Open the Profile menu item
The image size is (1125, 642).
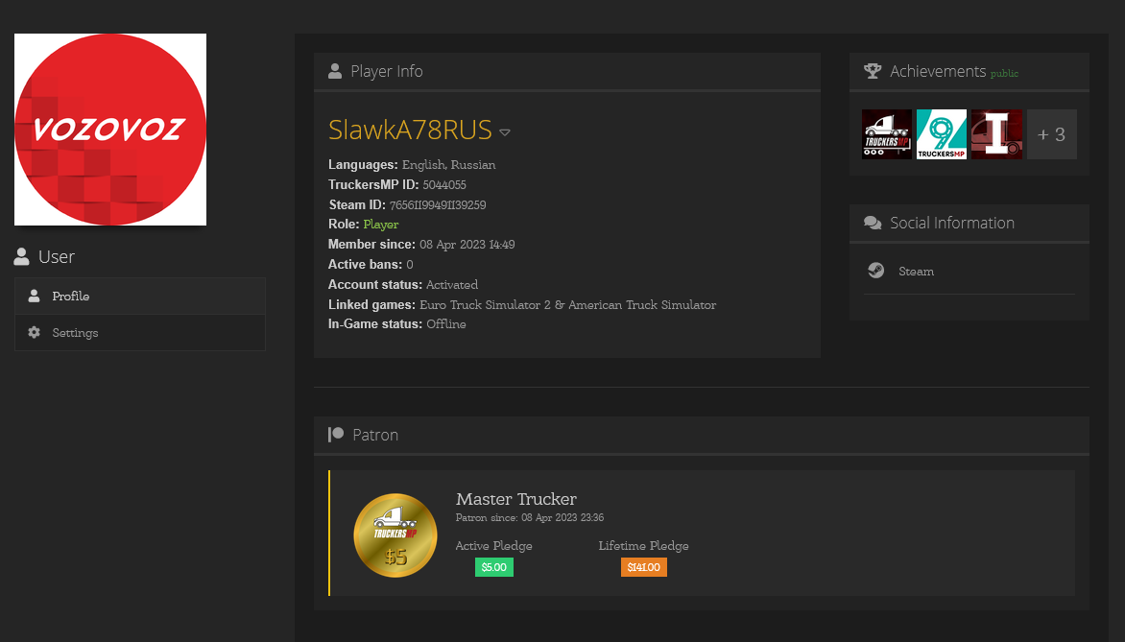tap(140, 297)
